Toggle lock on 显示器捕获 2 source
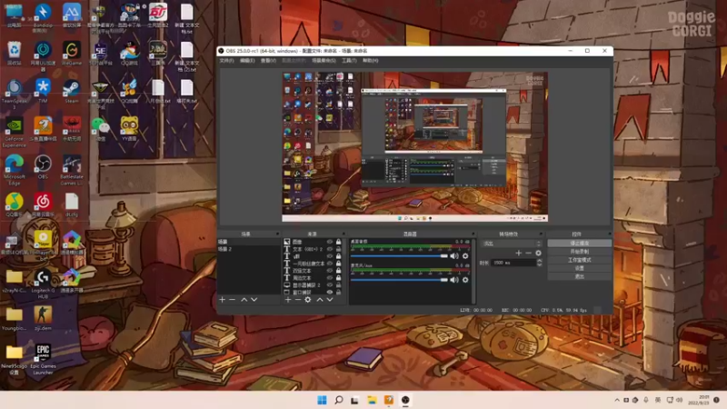This screenshot has width=727, height=409. click(x=338, y=285)
